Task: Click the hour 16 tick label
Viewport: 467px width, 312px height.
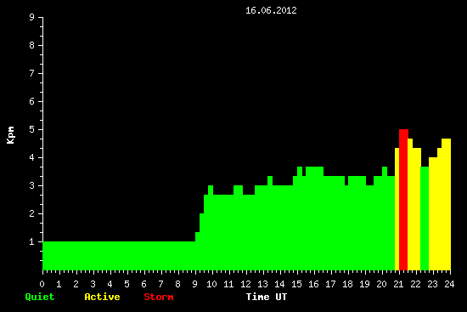Action: coord(313,284)
